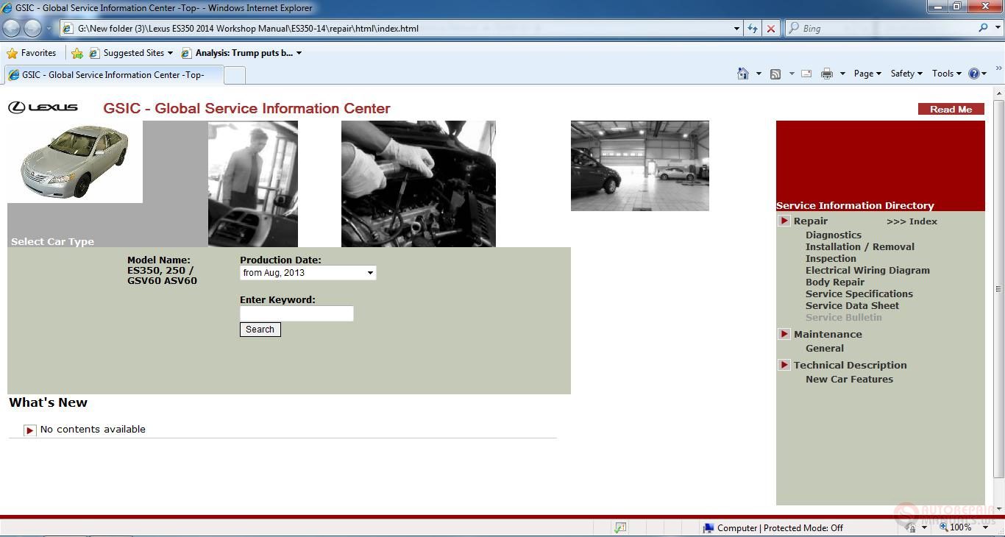The image size is (1005, 537).
Task: Open the Diagnostics link
Action: pos(833,235)
